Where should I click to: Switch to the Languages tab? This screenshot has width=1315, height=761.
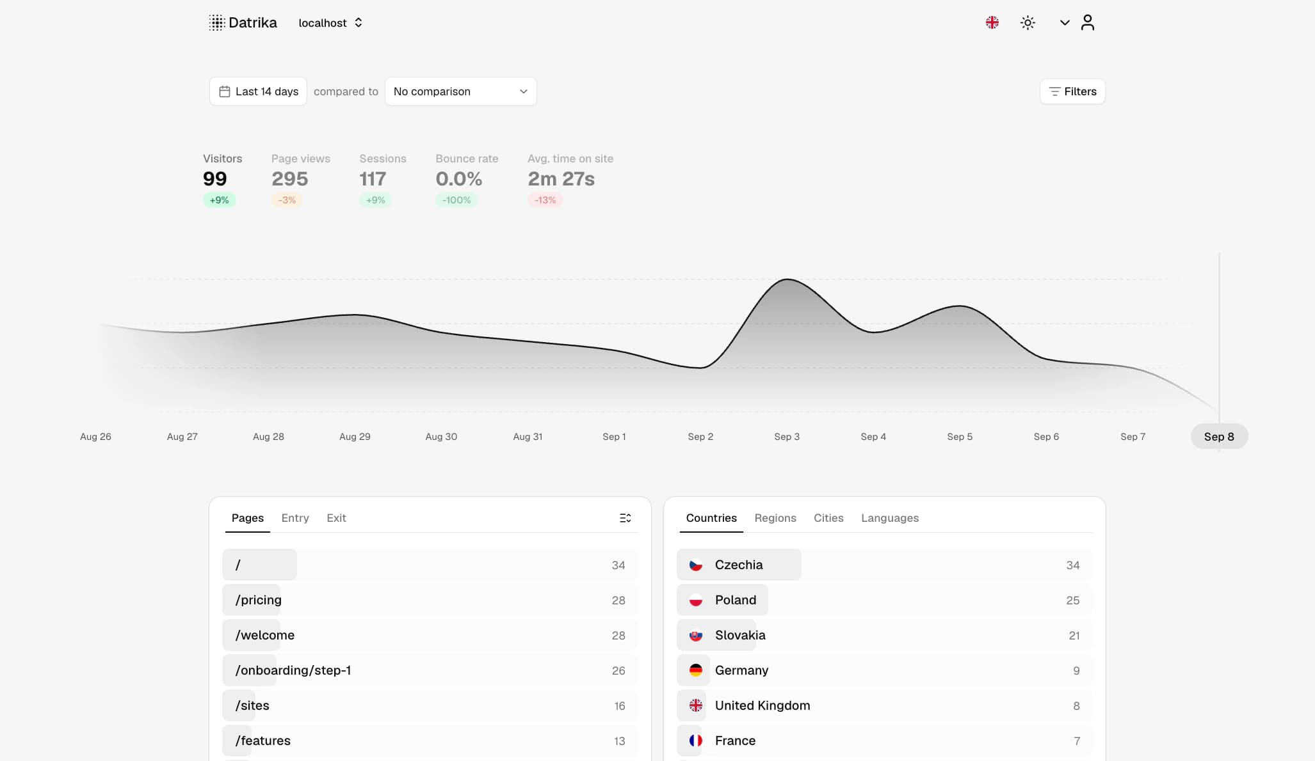tap(889, 518)
